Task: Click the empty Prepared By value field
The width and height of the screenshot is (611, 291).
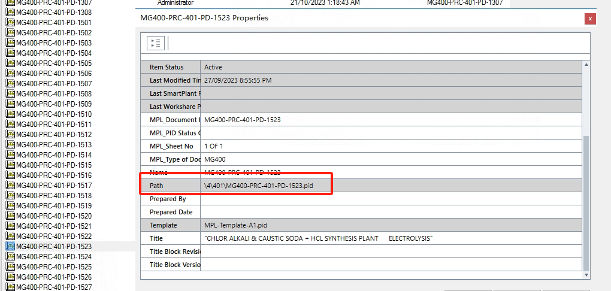Action: 391,199
